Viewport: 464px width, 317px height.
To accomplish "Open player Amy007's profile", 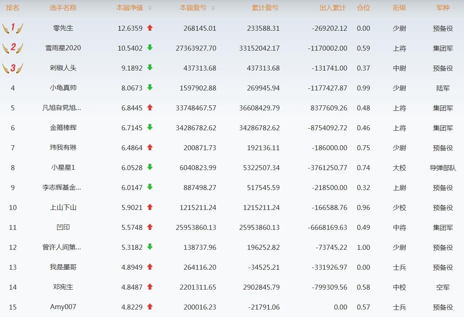I will (x=63, y=307).
